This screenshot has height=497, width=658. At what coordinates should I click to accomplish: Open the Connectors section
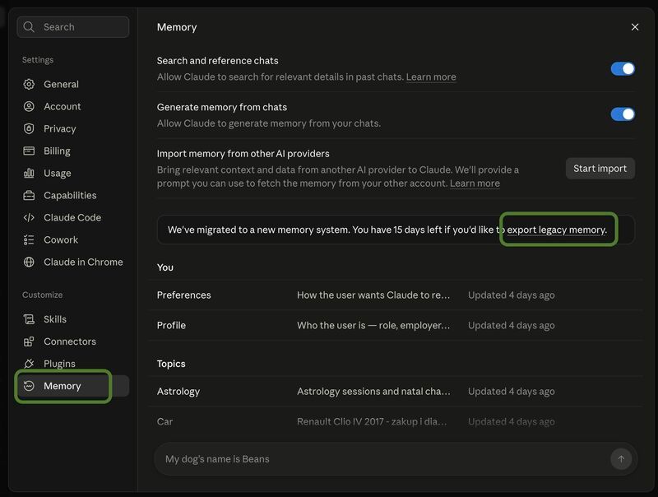[x=73, y=341]
